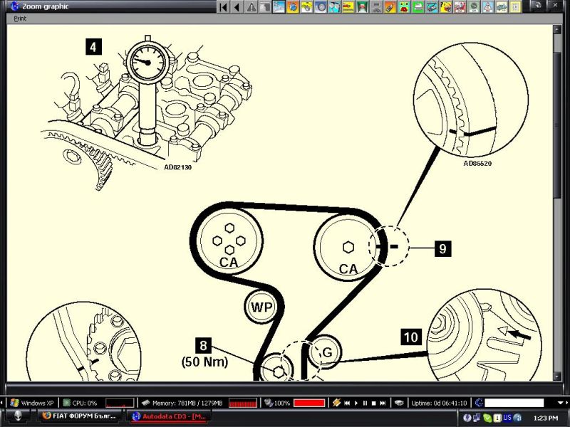This screenshot has height=427, width=570.
Task: Click the play button in the media controls
Action: click(356, 403)
